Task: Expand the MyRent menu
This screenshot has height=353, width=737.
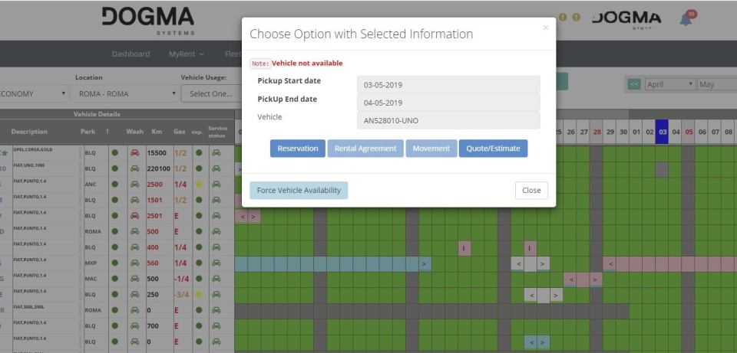Action: tap(186, 54)
